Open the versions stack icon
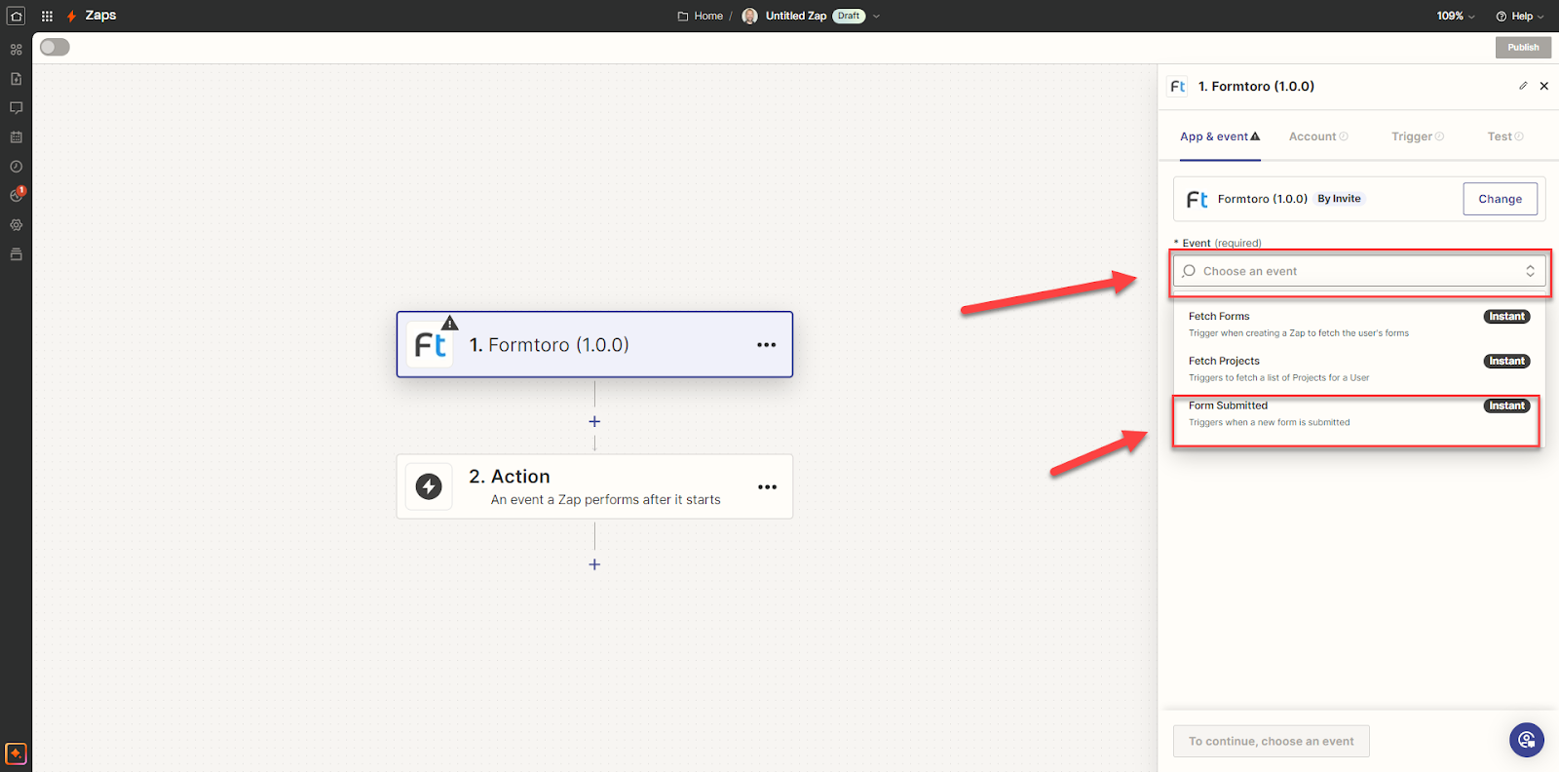 pos(16,254)
